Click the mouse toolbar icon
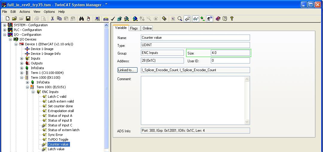Image resolution: width=323 pixels, height=152 pixels. [89, 19]
